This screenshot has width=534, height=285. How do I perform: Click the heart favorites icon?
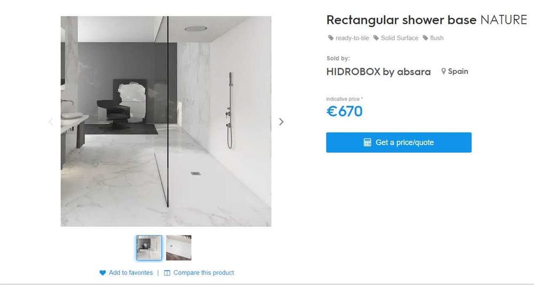coord(103,273)
